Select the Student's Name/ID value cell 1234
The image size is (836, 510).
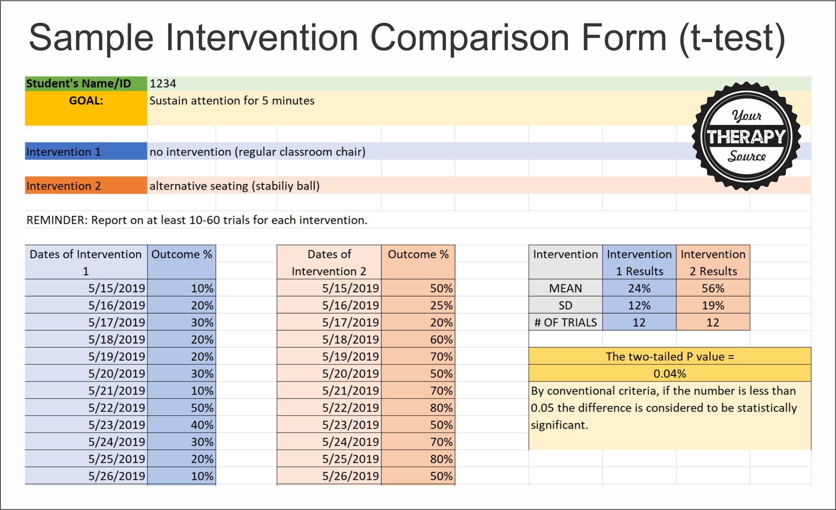point(479,84)
